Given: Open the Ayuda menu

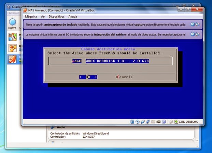Looking at the screenshot, I should click(73, 17).
